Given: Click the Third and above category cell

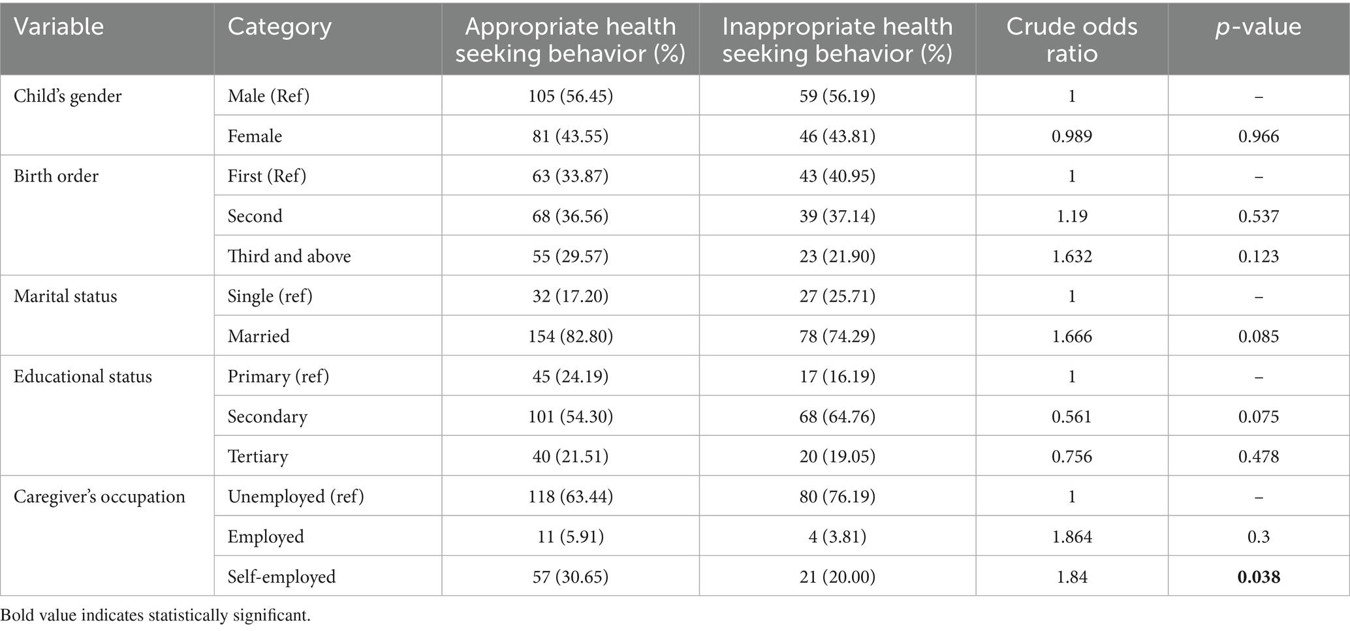Looking at the screenshot, I should click(289, 256).
